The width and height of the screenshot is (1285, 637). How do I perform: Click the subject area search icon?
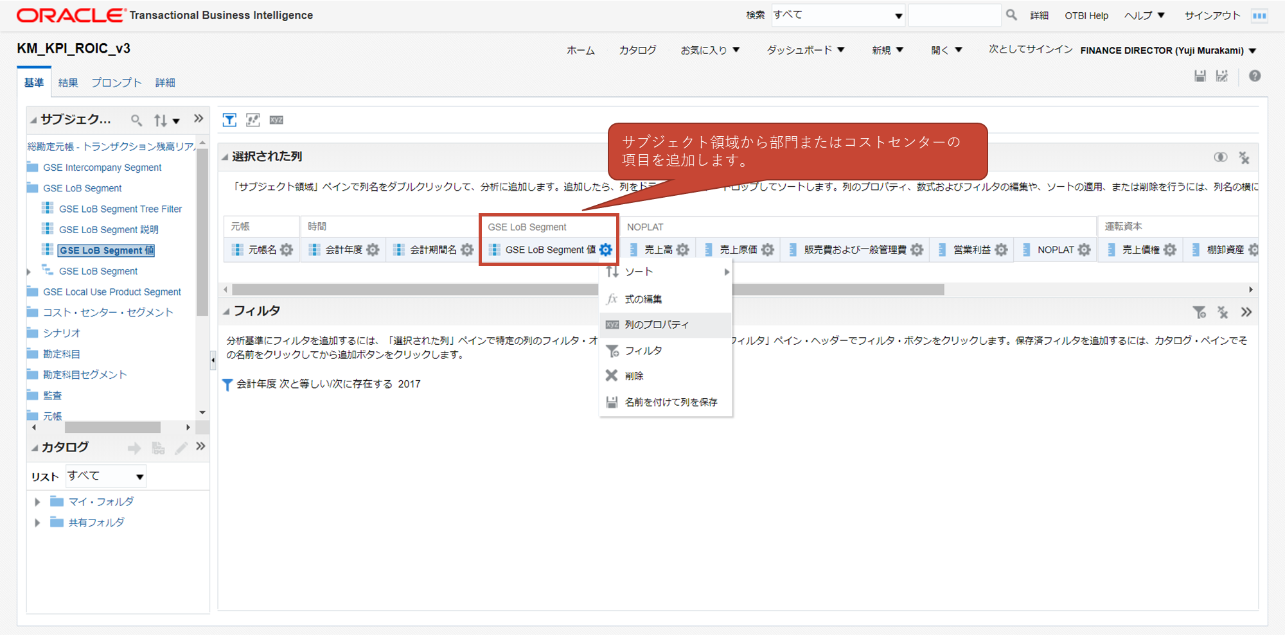[x=136, y=120]
